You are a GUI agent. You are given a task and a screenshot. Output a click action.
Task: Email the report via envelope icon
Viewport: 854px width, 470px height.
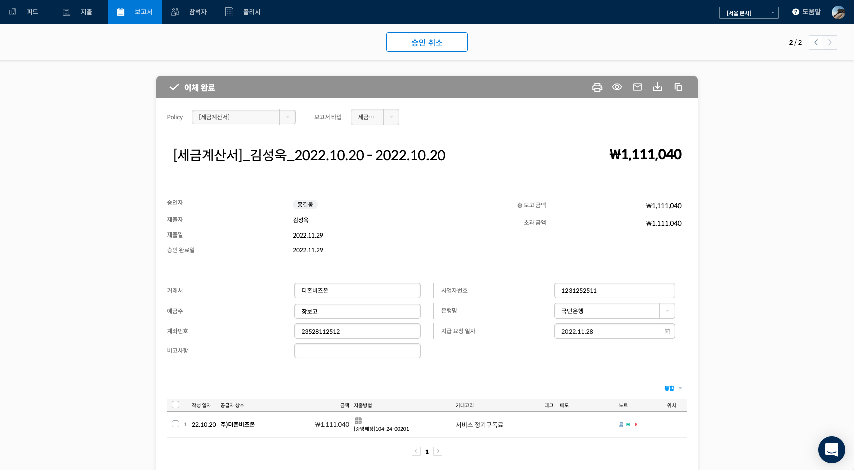point(637,87)
